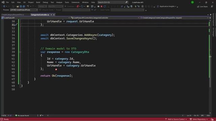
Task: Open the Stack Frame dropdown
Action: (x=128, y=10)
